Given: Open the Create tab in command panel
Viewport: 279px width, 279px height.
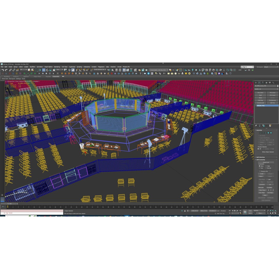Looking at the screenshot, I should pyautogui.click(x=256, y=83).
